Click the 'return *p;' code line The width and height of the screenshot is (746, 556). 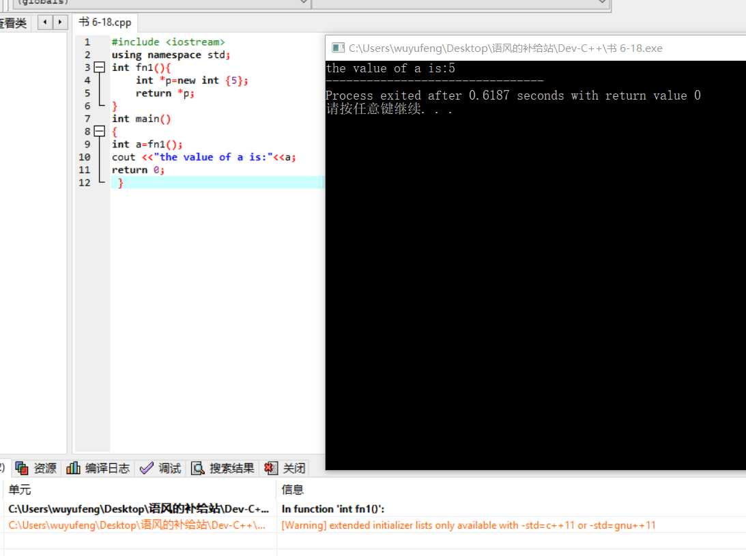(x=164, y=93)
